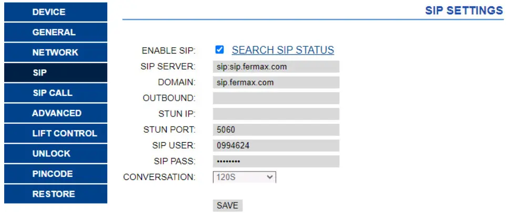This screenshot has width=506, height=213.
Task: Select the SIP menu item
Action: pyautogui.click(x=55, y=72)
